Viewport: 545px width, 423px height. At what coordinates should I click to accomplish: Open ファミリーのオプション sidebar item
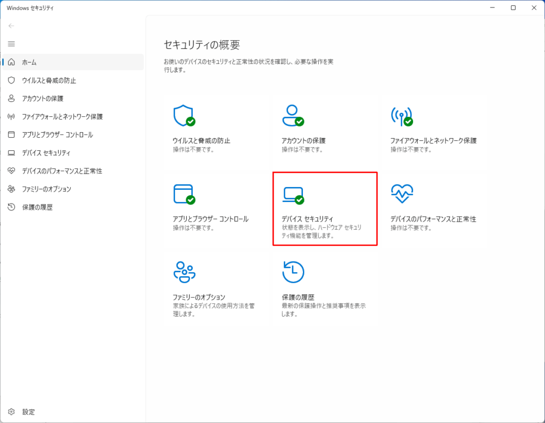pos(72,189)
